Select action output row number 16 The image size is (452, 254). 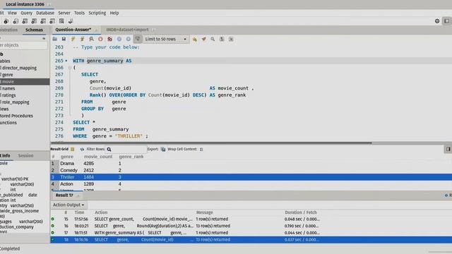[251, 226]
